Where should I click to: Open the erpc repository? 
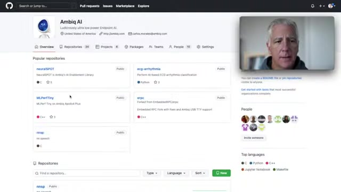141,98
